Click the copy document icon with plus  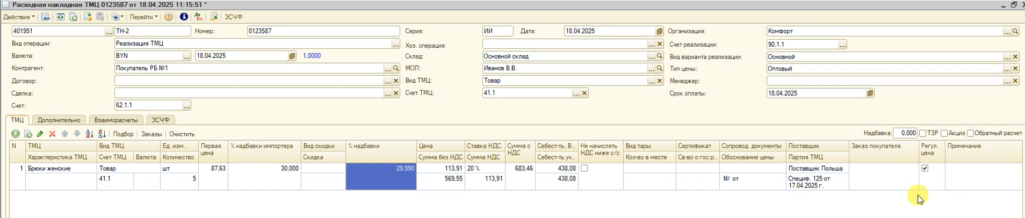[x=74, y=17]
